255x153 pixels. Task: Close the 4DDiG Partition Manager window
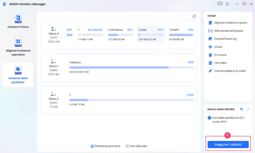251,4
